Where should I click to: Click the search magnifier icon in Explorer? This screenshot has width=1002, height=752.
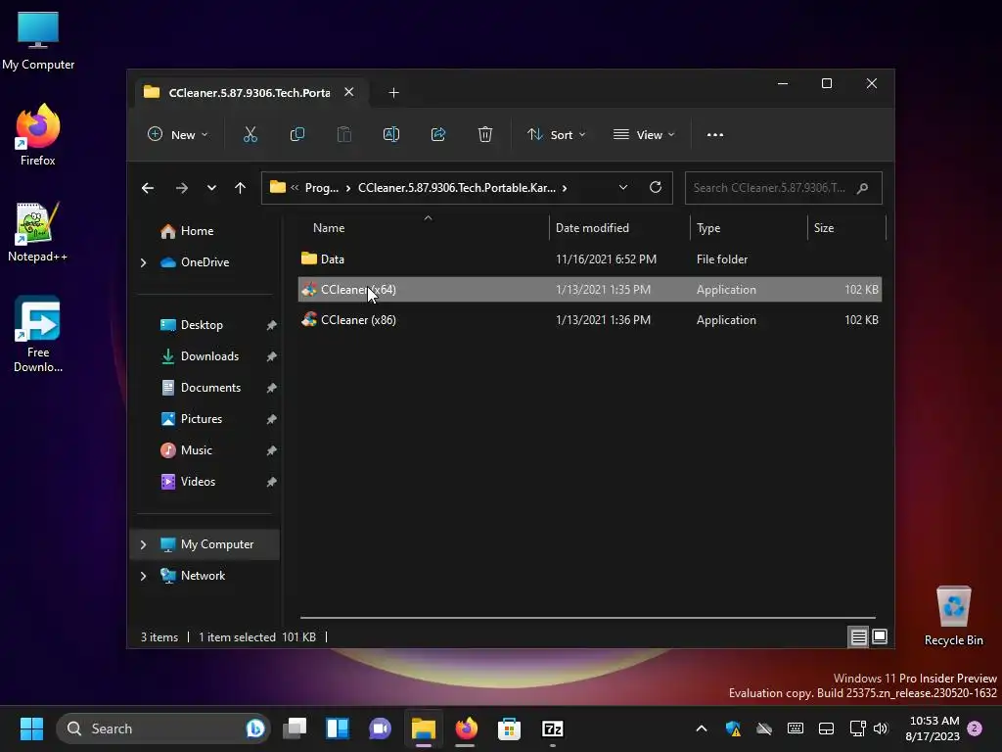tap(863, 188)
